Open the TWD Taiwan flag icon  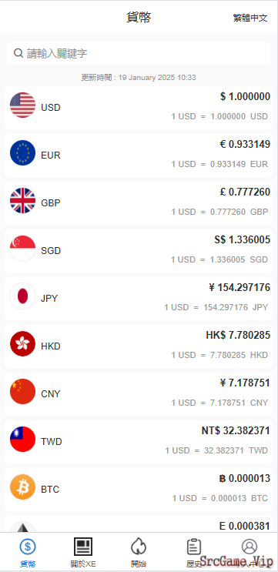pyautogui.click(x=22, y=440)
